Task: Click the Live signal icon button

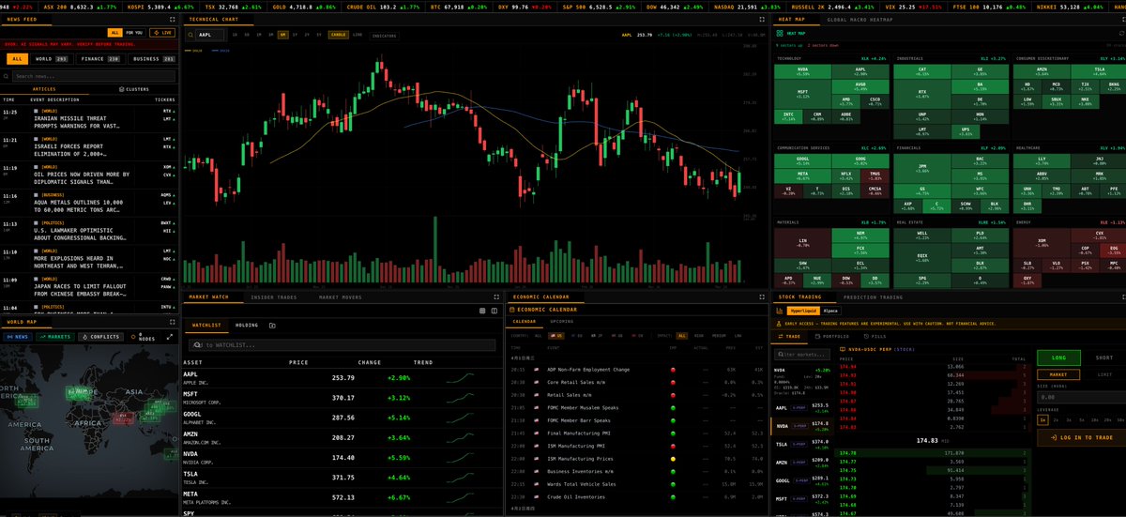Action: tap(163, 32)
